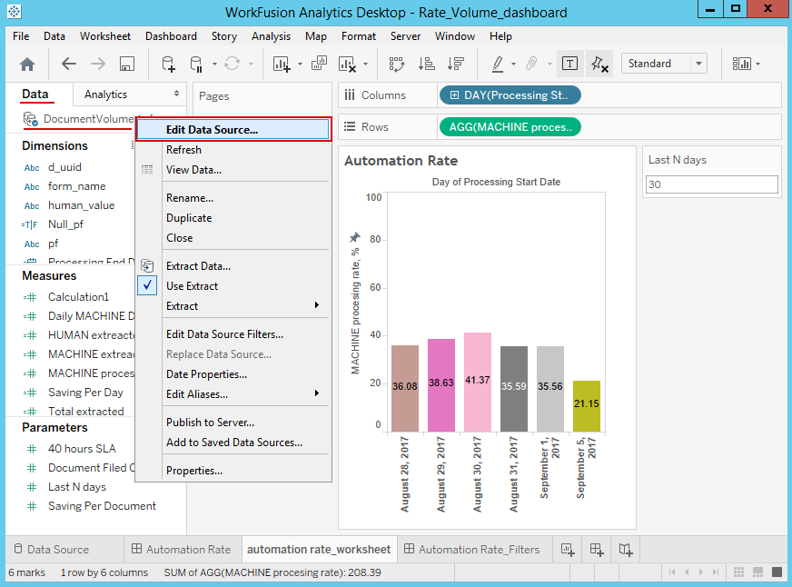The height and width of the screenshot is (587, 792).
Task: Go to last sheet navigation arrow
Action: (715, 572)
